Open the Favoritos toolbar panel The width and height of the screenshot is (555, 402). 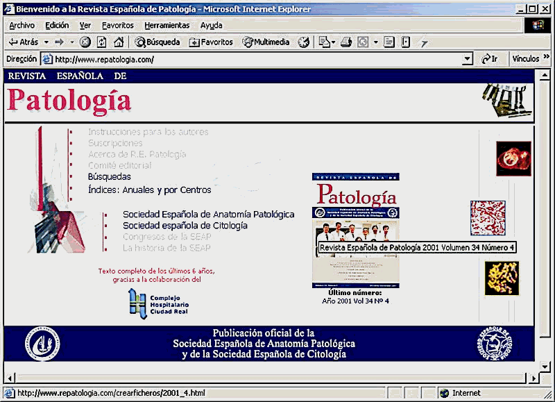pos(211,42)
